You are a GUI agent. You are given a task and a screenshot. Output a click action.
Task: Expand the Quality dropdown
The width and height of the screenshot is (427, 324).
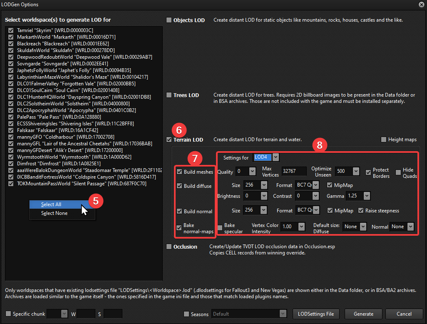point(252,171)
